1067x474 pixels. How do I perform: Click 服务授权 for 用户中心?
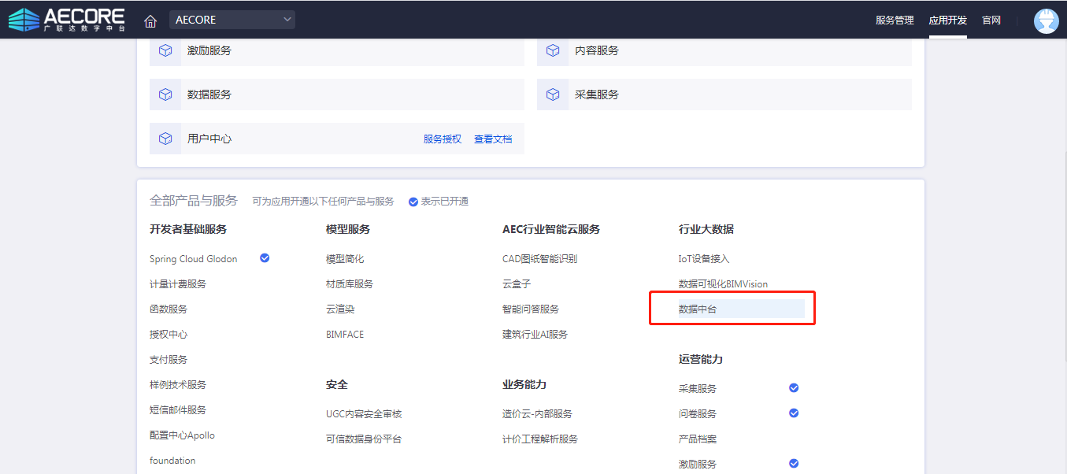tap(443, 139)
